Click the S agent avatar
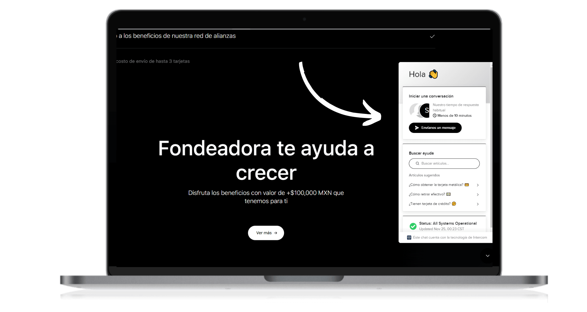587x312 pixels. point(425,110)
